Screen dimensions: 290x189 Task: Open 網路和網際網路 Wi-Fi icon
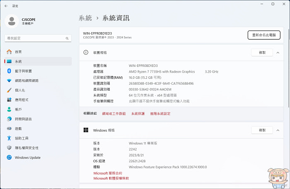click(x=9, y=80)
